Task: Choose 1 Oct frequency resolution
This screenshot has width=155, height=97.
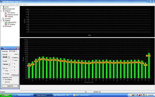Action: (x=3, y=71)
